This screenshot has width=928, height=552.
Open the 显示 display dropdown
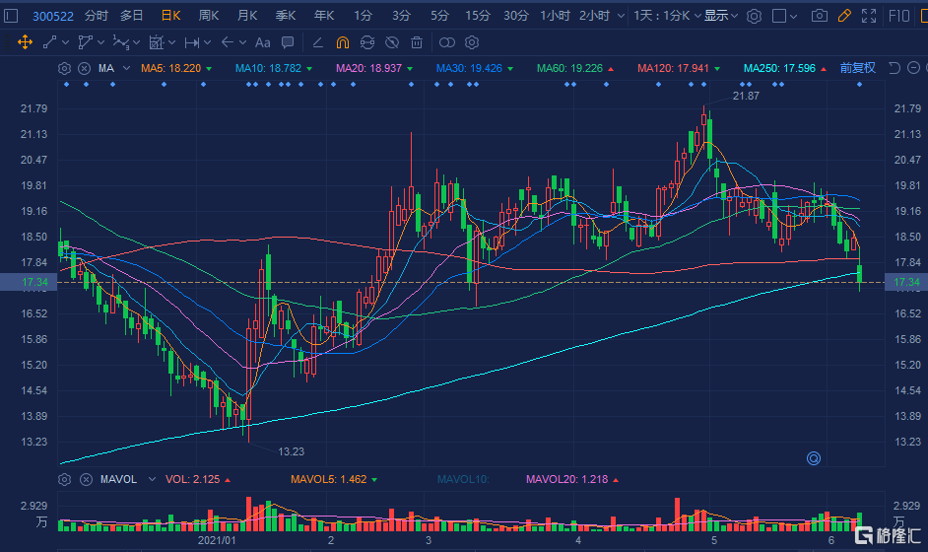(x=721, y=16)
